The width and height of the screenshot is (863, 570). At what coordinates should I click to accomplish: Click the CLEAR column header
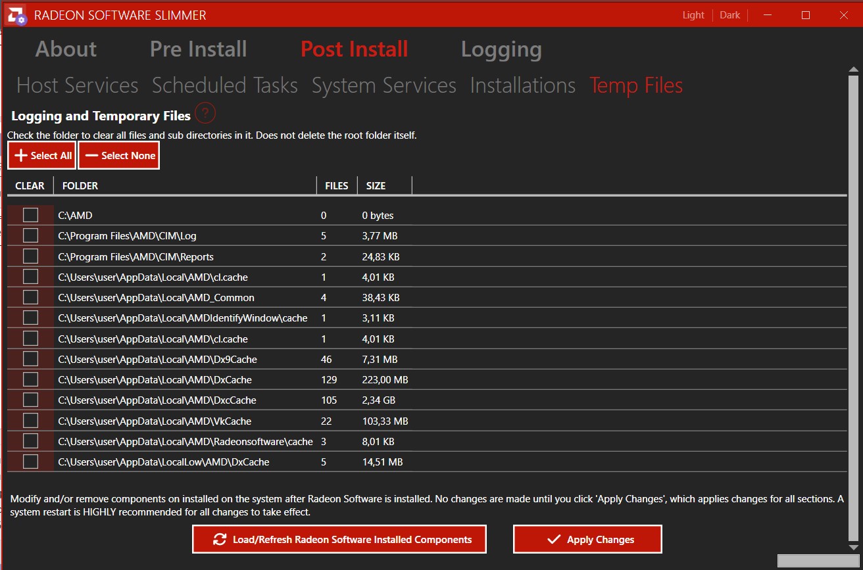[x=30, y=186]
